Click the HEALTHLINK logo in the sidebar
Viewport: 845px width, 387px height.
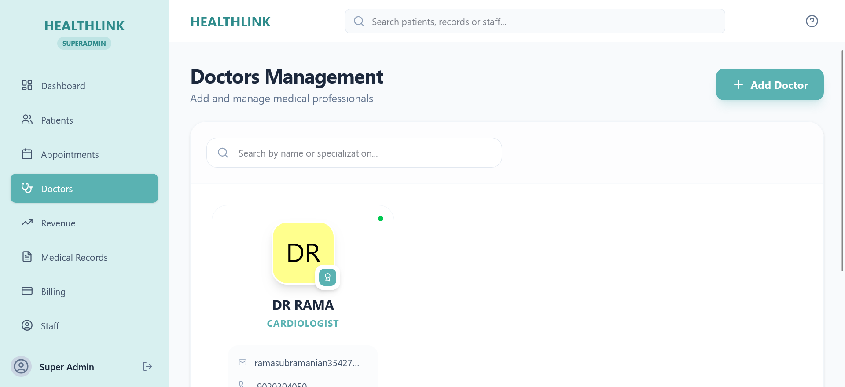pyautogui.click(x=84, y=26)
